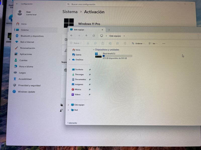Image resolution: width=201 pixels, height=150 pixels.
Task: Close the Este equipo tab
Action: (x=102, y=30)
